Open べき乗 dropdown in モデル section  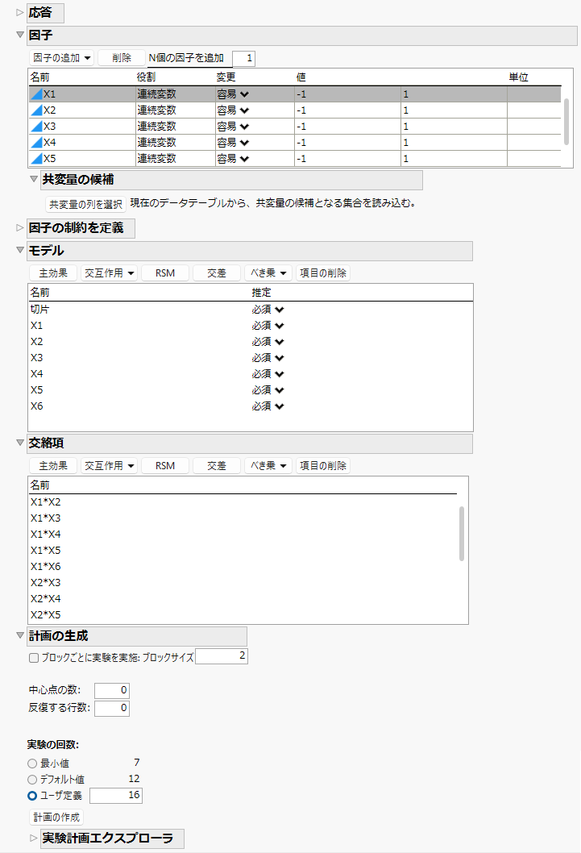click(x=268, y=273)
